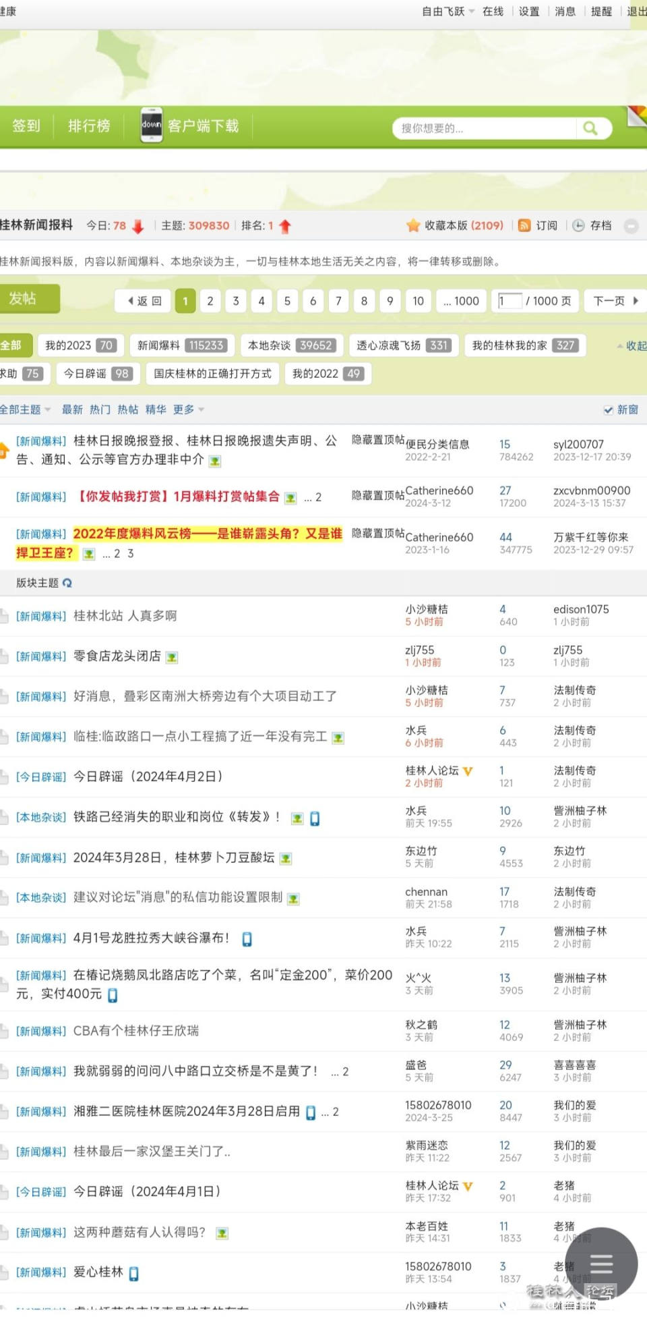Viewport: 647px width, 1321px height.
Task: Collapse the topic categories with 收起
Action: pos(632,345)
